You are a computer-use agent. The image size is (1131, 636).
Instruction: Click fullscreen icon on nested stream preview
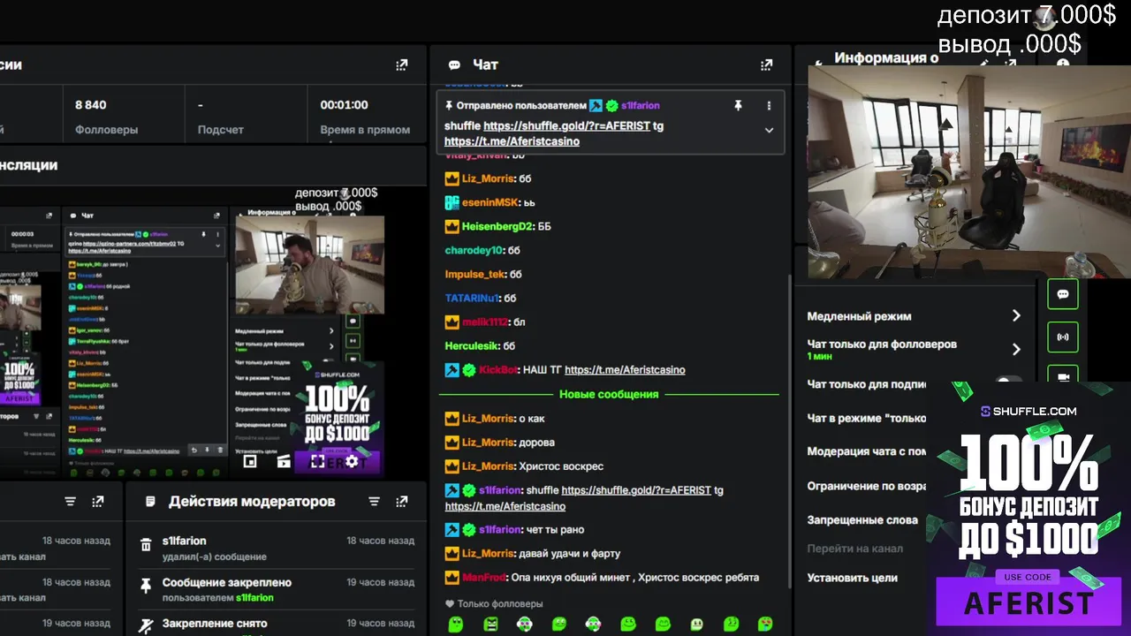click(x=317, y=461)
